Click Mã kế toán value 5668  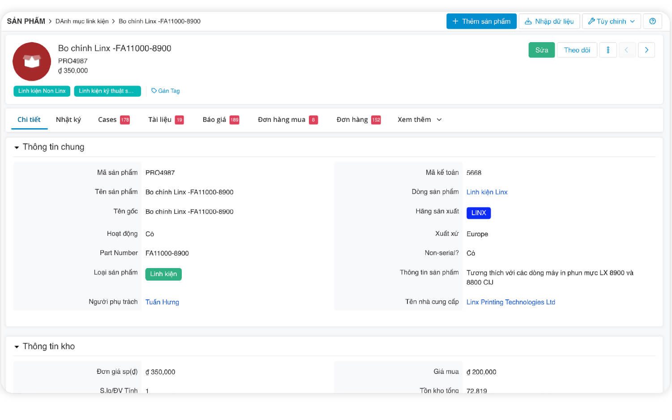pos(474,173)
